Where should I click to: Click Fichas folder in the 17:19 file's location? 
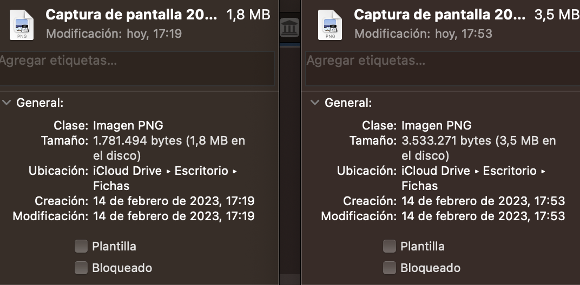[111, 186]
